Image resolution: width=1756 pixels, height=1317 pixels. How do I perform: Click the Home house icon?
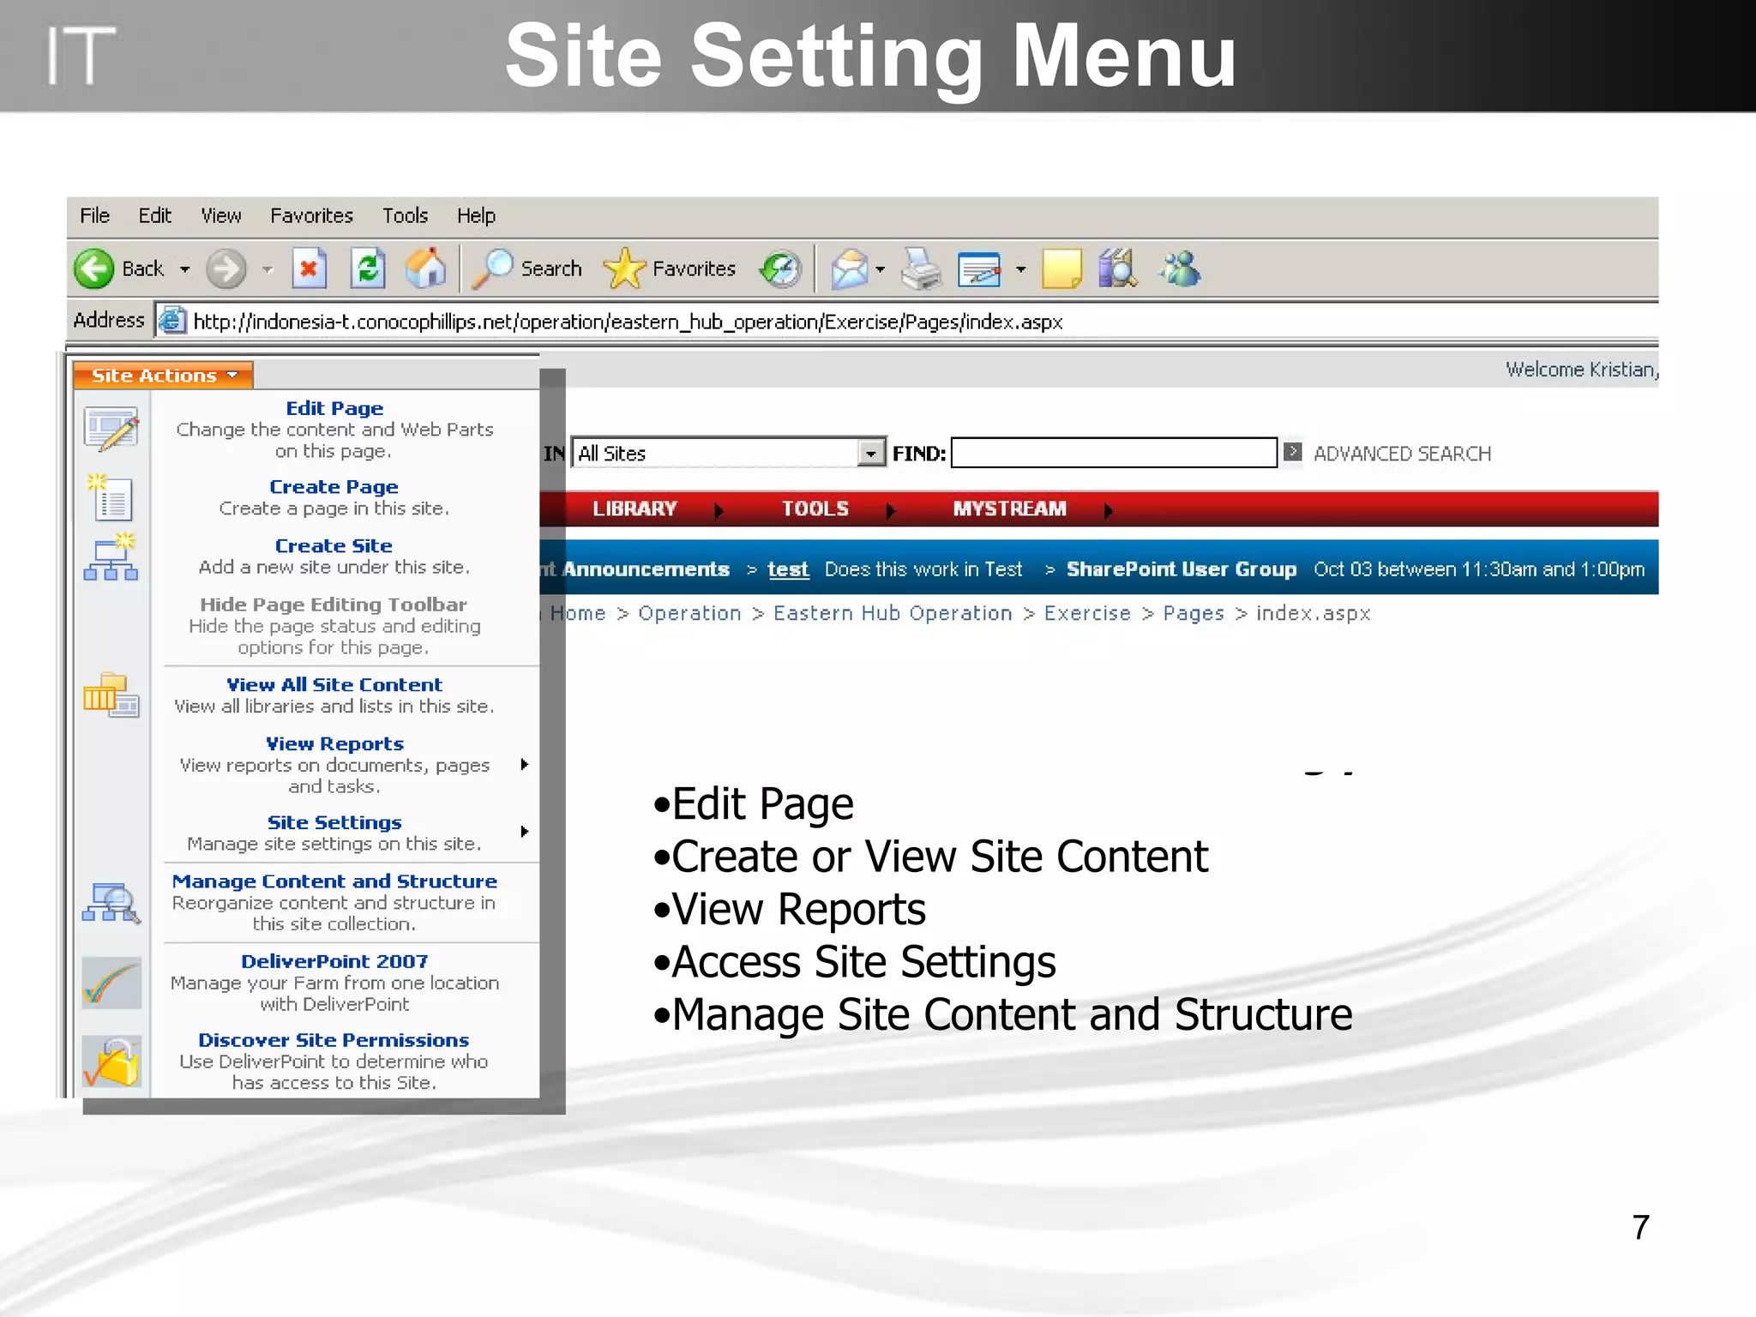click(x=426, y=269)
